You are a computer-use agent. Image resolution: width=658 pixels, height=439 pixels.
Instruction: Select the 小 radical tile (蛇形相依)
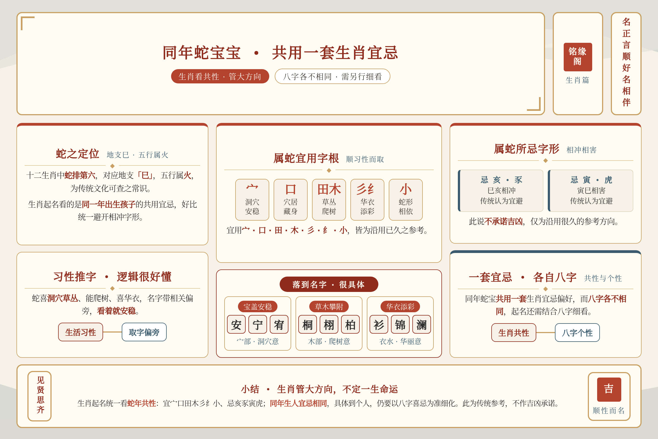click(x=405, y=200)
